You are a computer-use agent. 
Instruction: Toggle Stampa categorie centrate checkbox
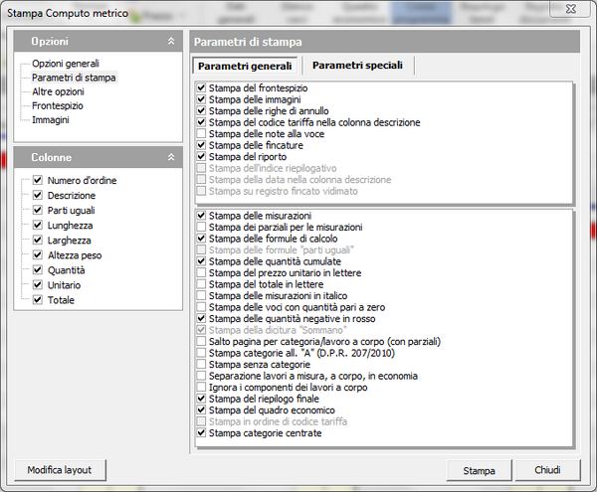pos(202,433)
